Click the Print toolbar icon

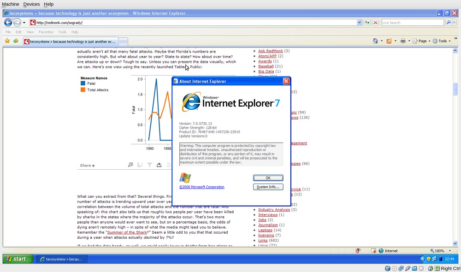click(x=402, y=41)
